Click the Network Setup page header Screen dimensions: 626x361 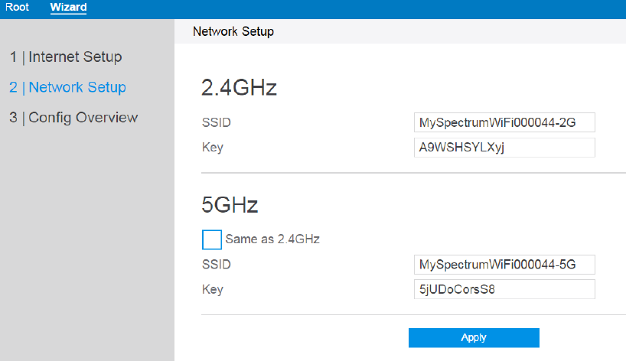point(233,32)
